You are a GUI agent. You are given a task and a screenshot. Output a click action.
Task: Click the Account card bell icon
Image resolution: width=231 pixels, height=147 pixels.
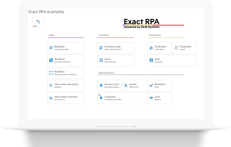[x=101, y=86]
